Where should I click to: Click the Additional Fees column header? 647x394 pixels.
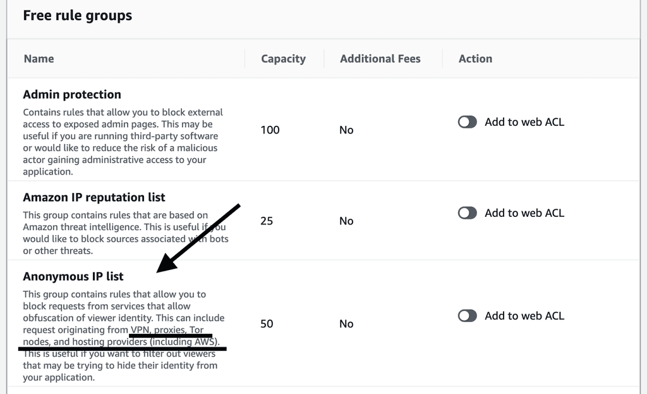[x=380, y=59]
